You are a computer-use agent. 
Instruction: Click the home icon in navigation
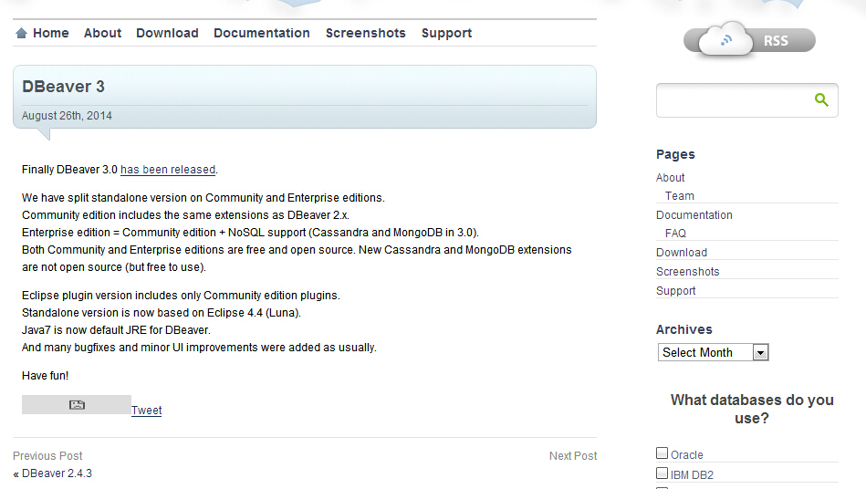coord(21,34)
